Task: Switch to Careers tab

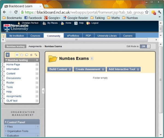Action: (x=128, y=36)
